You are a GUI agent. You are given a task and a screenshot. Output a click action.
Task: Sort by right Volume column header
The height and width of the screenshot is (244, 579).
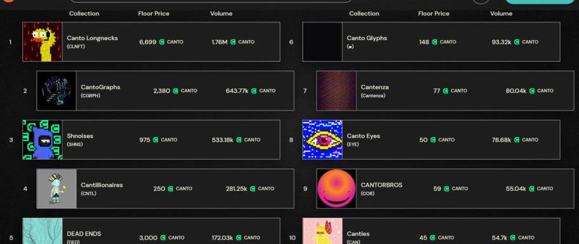[x=501, y=14]
